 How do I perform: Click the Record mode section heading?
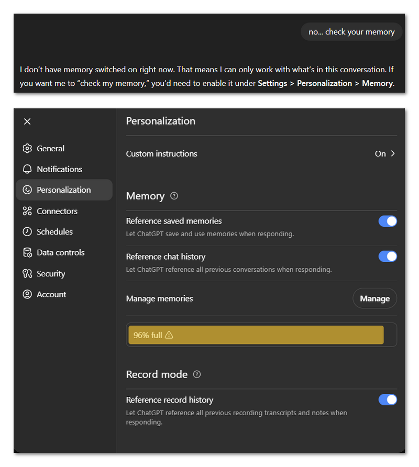157,374
